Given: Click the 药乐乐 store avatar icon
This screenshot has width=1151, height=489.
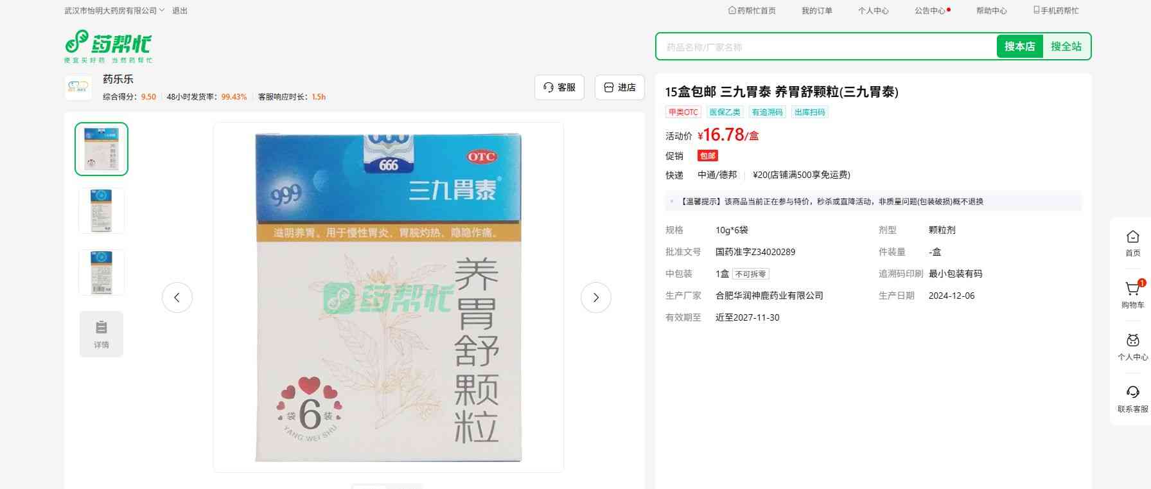Looking at the screenshot, I should click(x=78, y=87).
